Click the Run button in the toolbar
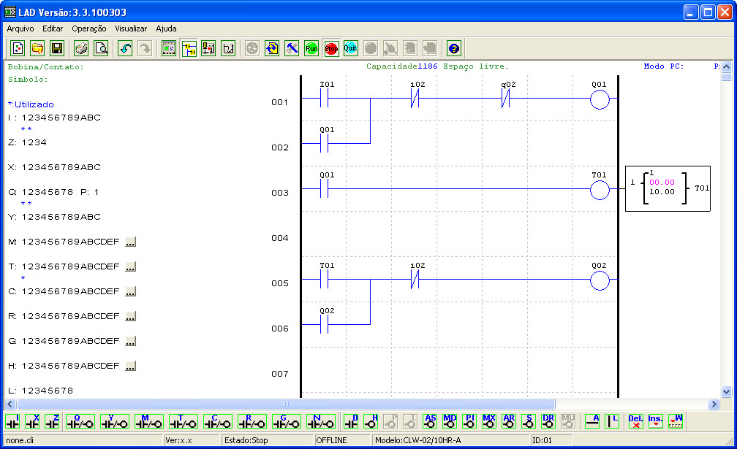Image resolution: width=737 pixels, height=449 pixels. (311, 48)
